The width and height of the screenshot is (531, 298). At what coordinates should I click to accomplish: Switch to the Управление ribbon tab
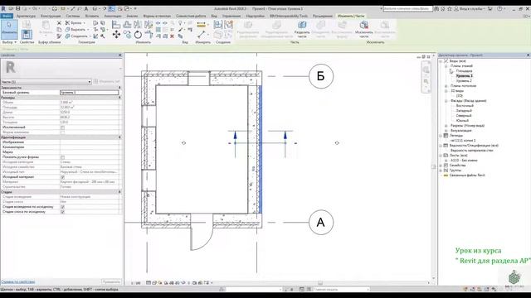pos(231,16)
